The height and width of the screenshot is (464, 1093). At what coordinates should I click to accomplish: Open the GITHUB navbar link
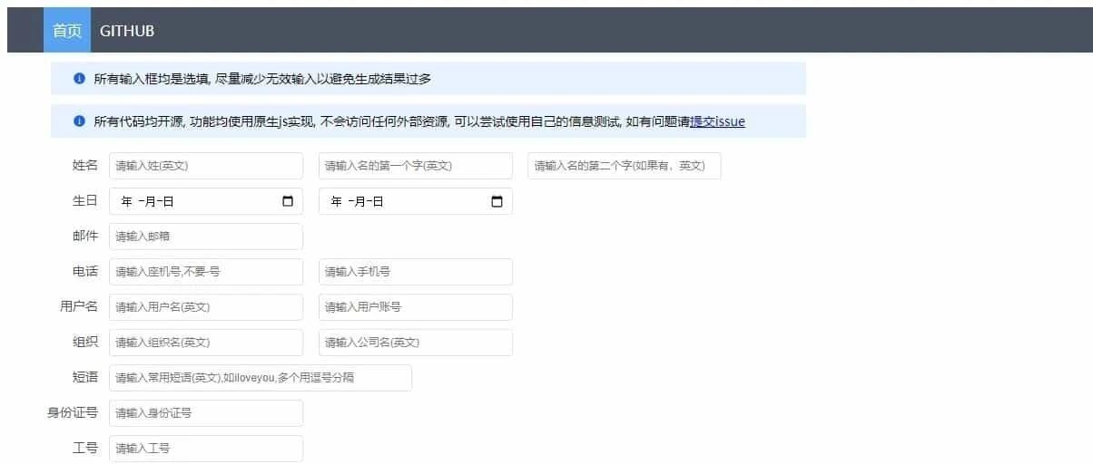tap(127, 31)
